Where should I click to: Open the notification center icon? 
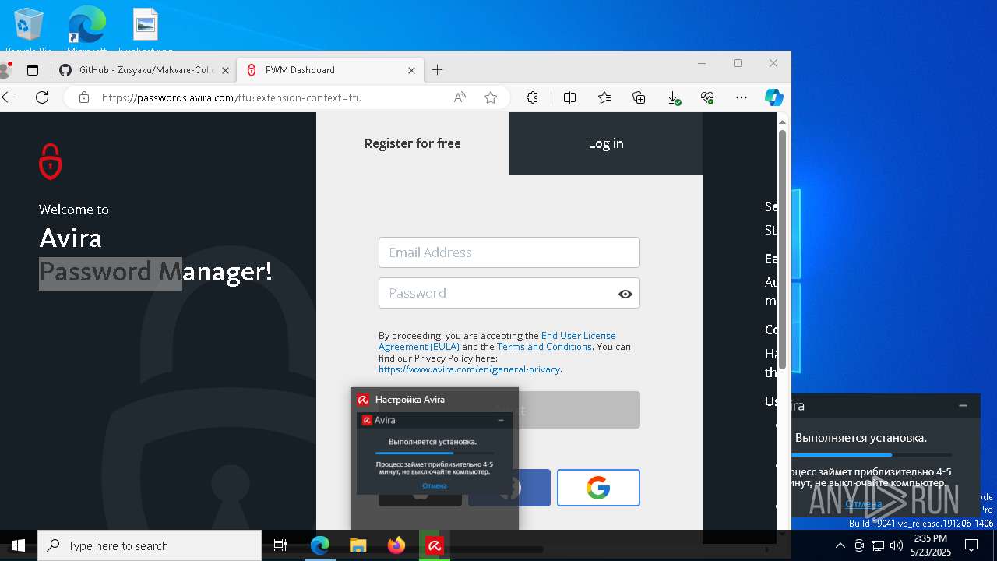pyautogui.click(x=971, y=545)
